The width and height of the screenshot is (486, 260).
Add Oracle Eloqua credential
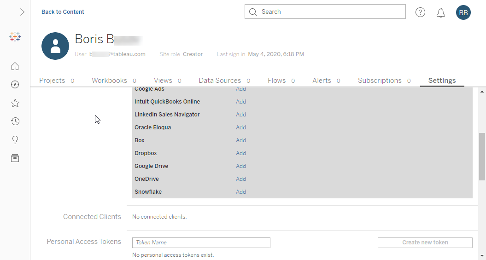click(241, 127)
